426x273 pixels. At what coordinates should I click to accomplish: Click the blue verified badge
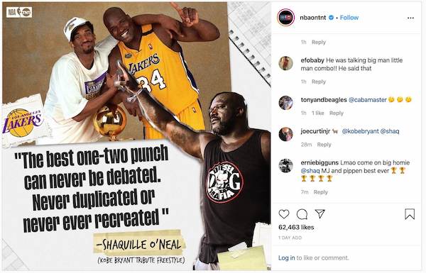tap(331, 18)
